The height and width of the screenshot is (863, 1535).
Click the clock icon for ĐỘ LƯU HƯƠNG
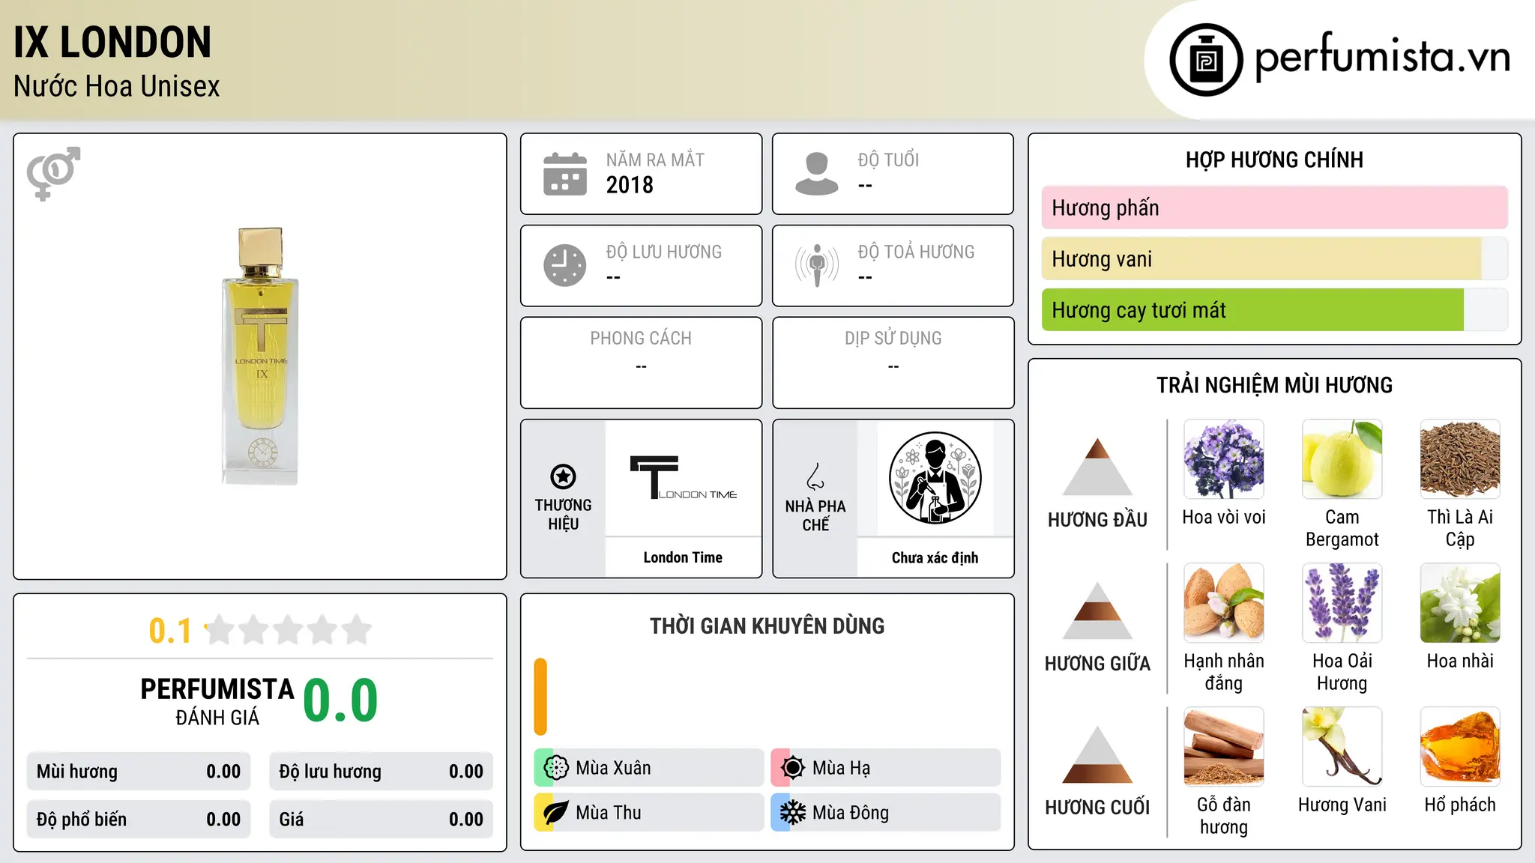click(x=565, y=265)
